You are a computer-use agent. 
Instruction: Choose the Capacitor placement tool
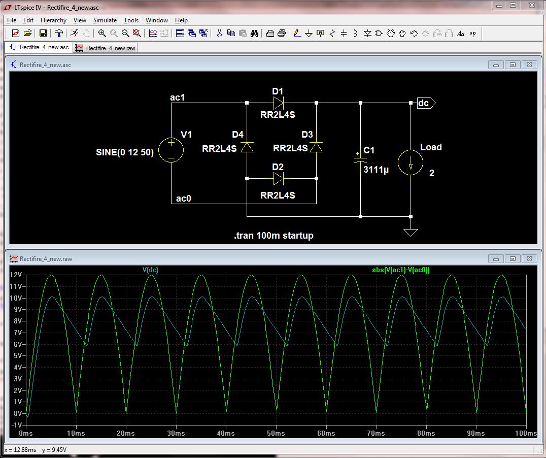pyautogui.click(x=344, y=34)
